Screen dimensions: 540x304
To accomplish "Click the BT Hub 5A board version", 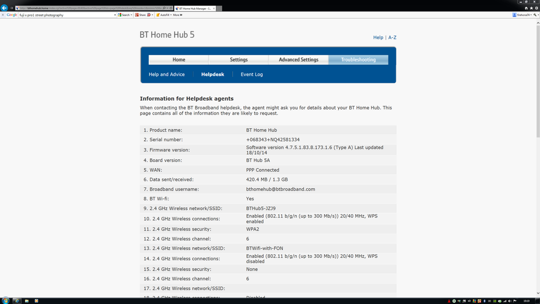I will point(258,160).
